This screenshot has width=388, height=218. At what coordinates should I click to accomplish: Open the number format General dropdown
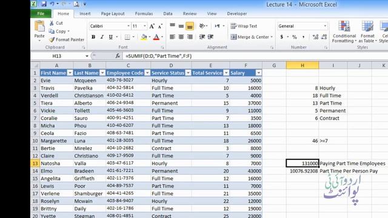(325, 26)
